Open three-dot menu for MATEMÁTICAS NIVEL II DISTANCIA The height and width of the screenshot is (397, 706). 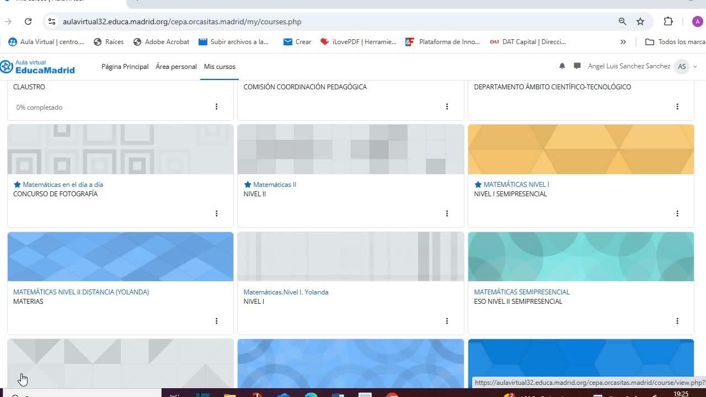[x=216, y=321]
